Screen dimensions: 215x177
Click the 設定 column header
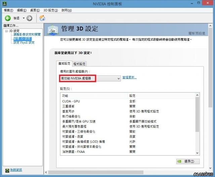[161, 96]
